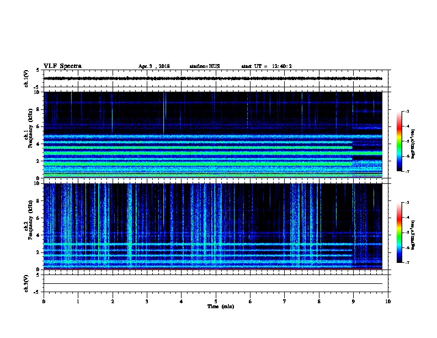
Task: Click the ch.1 spectrogram panel
Action: [213, 135]
